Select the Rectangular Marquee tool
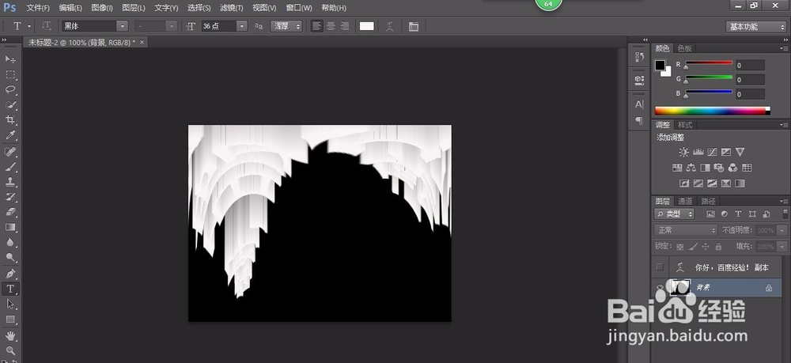The height and width of the screenshot is (363, 791). [x=10, y=74]
